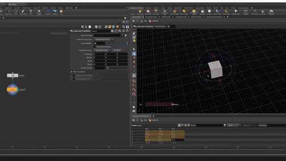Add an Area Light from shelf

(x=156, y=12)
